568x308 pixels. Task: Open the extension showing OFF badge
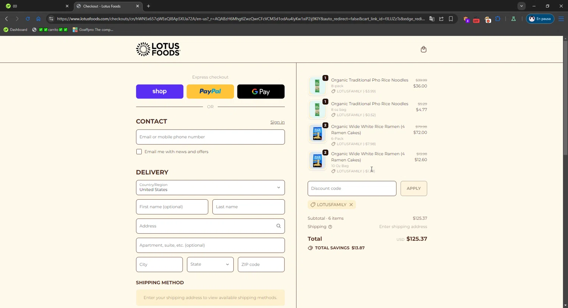[476, 19]
